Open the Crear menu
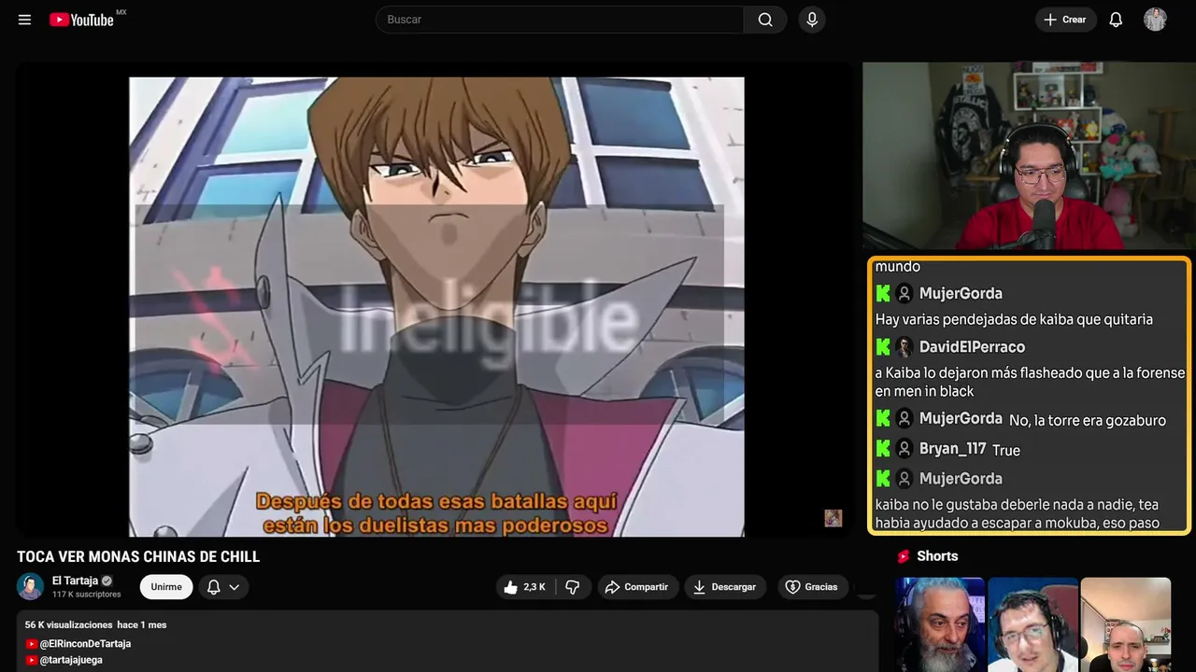Viewport: 1196px width, 672px height. (x=1065, y=20)
